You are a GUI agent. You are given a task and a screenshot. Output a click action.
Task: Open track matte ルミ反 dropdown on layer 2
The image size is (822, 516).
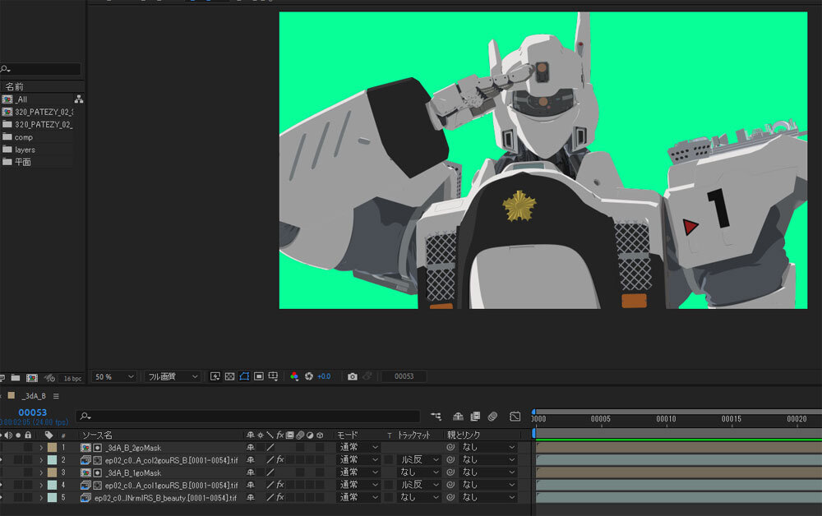coord(418,459)
